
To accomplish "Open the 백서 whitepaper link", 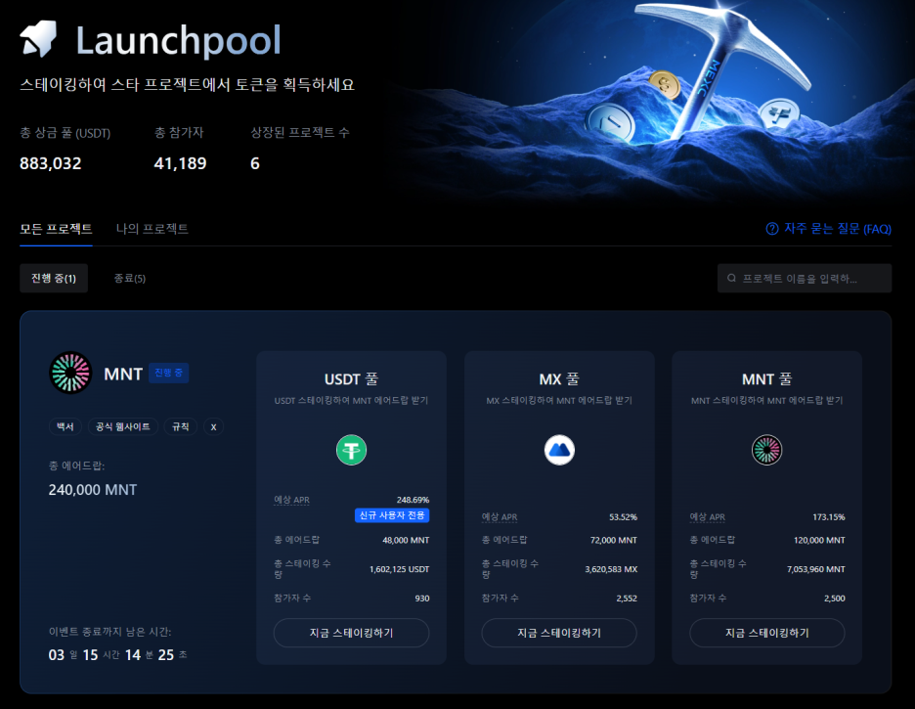I will (x=65, y=426).
